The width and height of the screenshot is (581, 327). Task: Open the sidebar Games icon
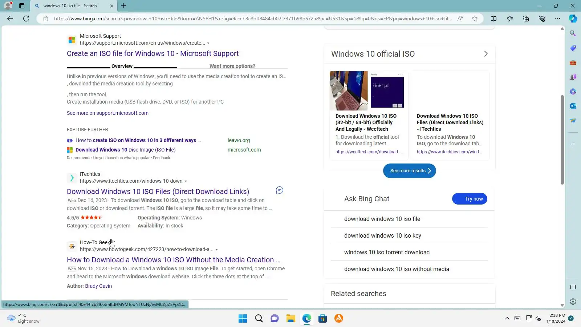click(x=573, y=77)
